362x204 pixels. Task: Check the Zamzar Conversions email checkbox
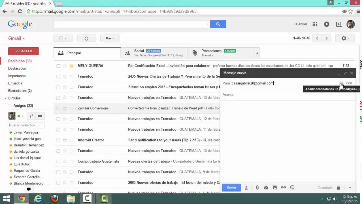[x=58, y=108]
